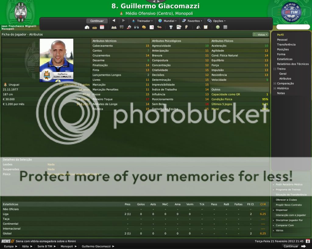Open the Treinador menu
Image resolution: width=312 pixels, height=249 pixels.
point(142,21)
